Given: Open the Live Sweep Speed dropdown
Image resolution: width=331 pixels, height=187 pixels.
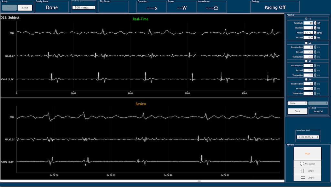Looking at the screenshot, I should [84, 7].
